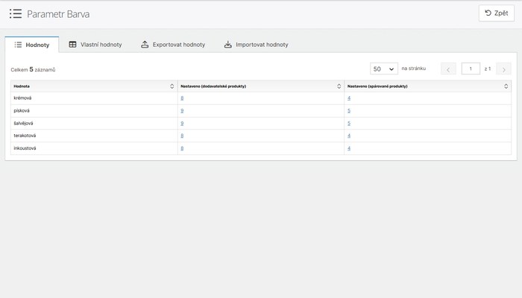Go to next page arrow
The height and width of the screenshot is (298, 522).
click(503, 69)
